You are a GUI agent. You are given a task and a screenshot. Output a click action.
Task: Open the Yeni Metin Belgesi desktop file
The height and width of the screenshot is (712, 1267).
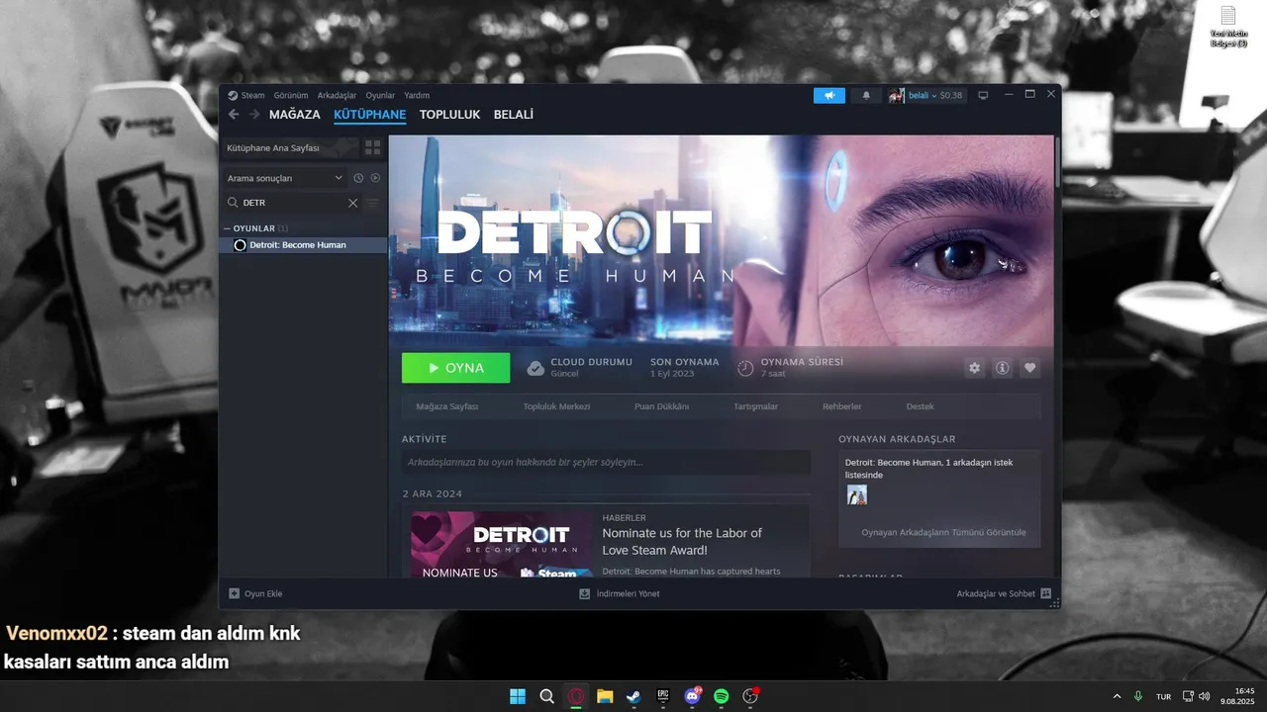1228,27
